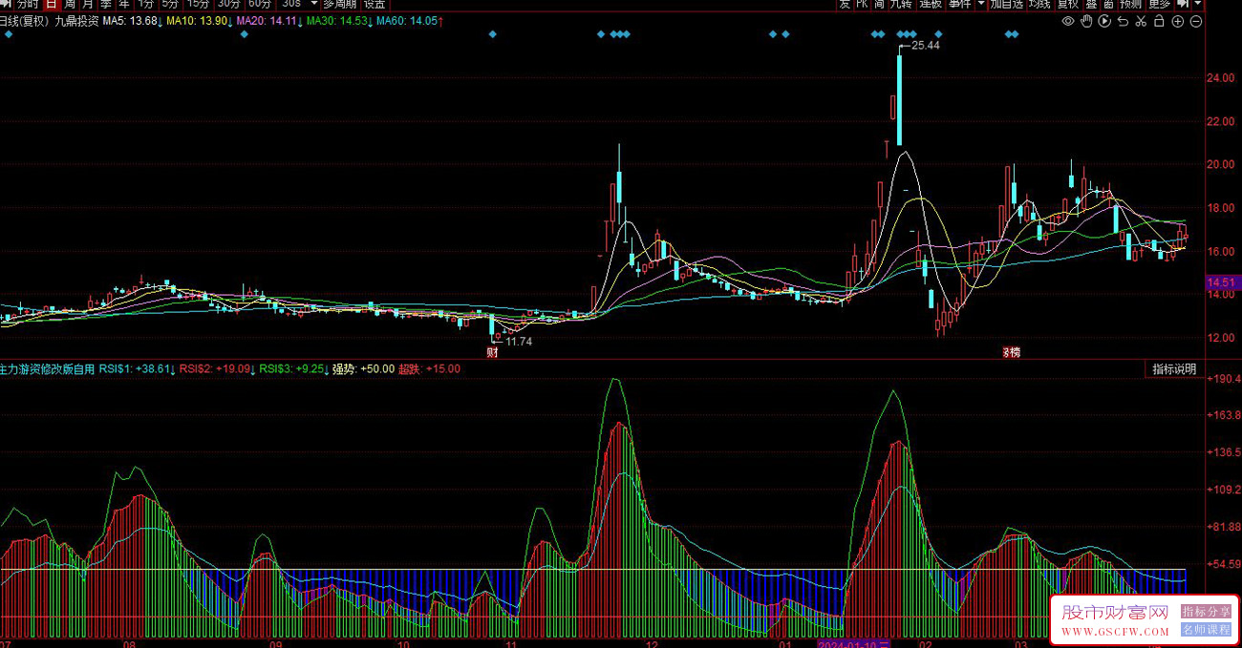Toggle the 叠 overlay button
This screenshot has height=648, width=1242.
pyautogui.click(x=1091, y=4)
